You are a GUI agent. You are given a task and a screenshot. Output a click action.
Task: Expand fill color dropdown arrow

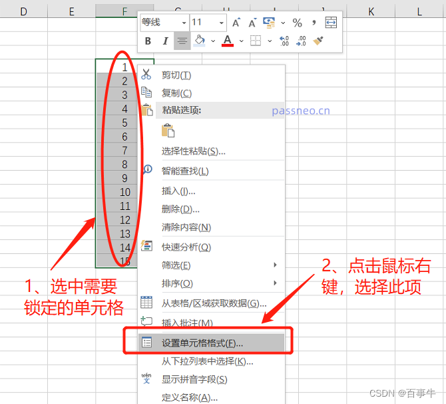[x=213, y=41]
